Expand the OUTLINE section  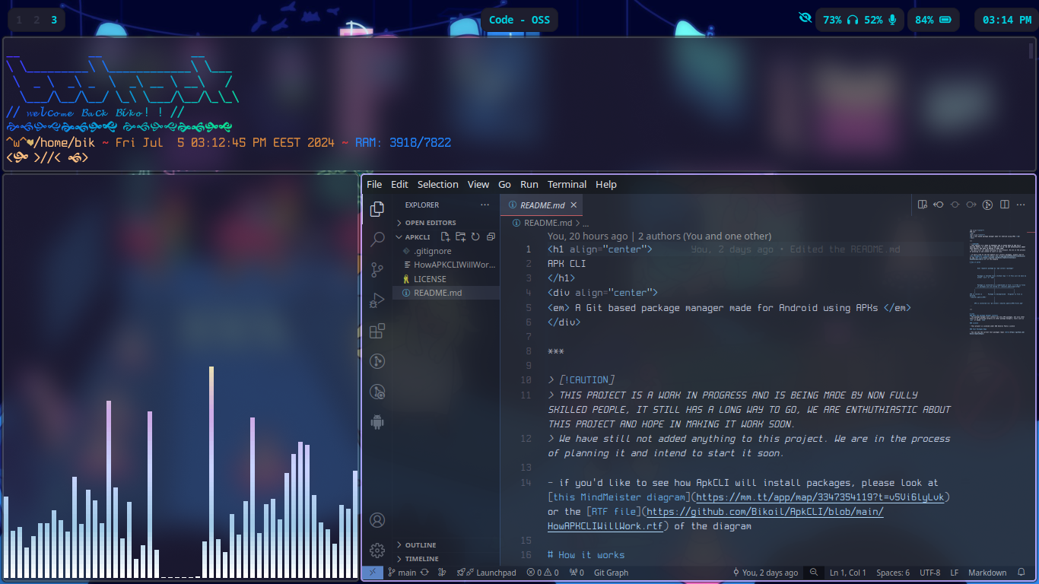click(x=446, y=545)
